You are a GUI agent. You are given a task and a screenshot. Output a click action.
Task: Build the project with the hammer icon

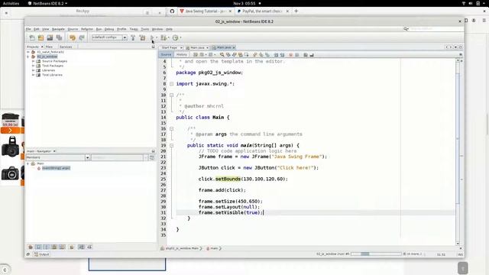[x=133, y=37]
